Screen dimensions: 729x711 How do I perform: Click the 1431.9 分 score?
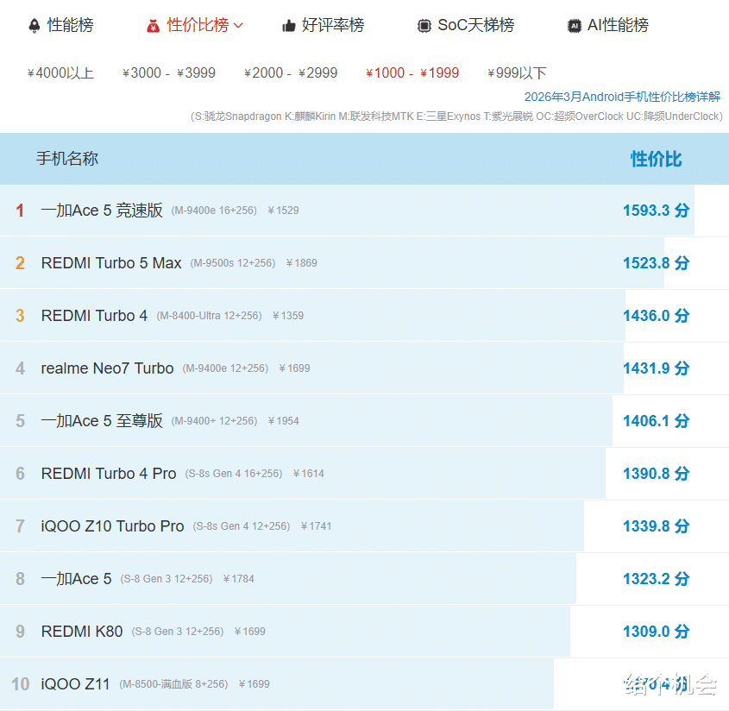pyautogui.click(x=656, y=368)
